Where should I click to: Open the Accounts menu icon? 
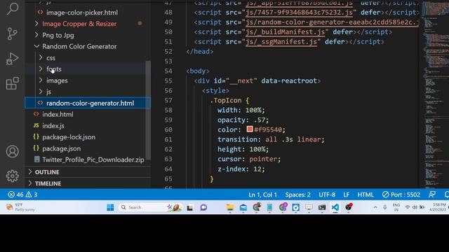13,151
